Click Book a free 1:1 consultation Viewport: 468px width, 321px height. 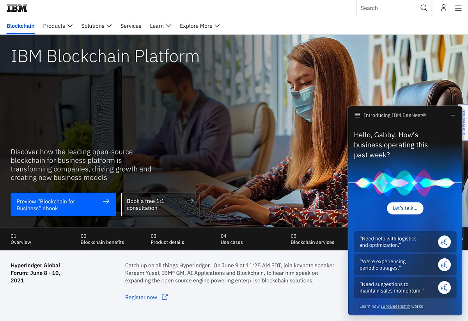(x=161, y=204)
